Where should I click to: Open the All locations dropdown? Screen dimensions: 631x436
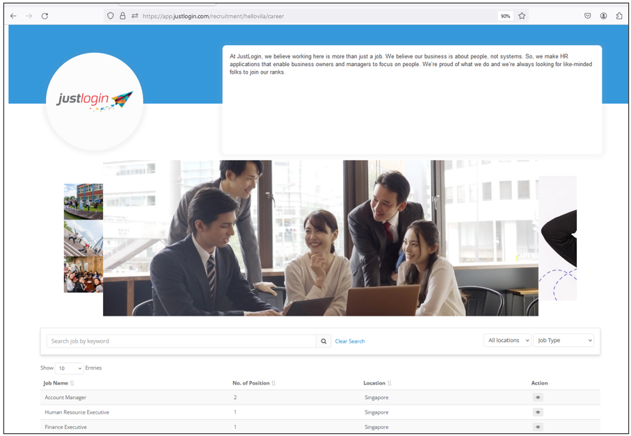[507, 340]
